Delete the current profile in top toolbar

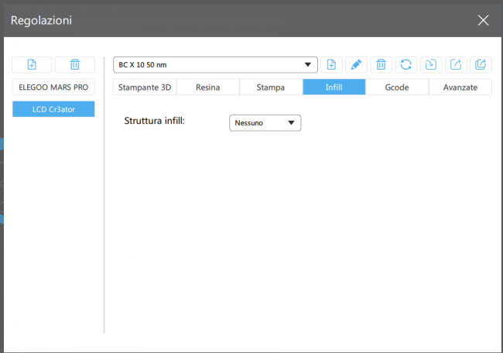point(381,65)
